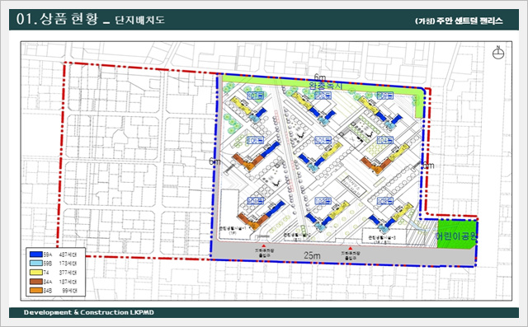Click 'Development & Construction LKPMD' footer text

(x=89, y=312)
